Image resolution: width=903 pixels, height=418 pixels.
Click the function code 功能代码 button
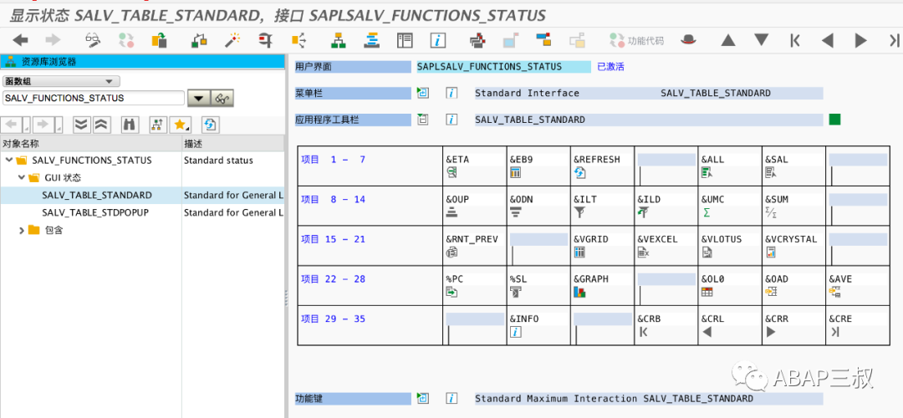(637, 40)
